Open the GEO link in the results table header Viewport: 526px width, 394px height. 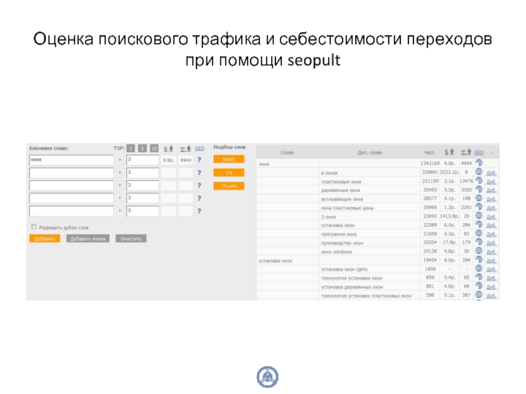coord(479,152)
